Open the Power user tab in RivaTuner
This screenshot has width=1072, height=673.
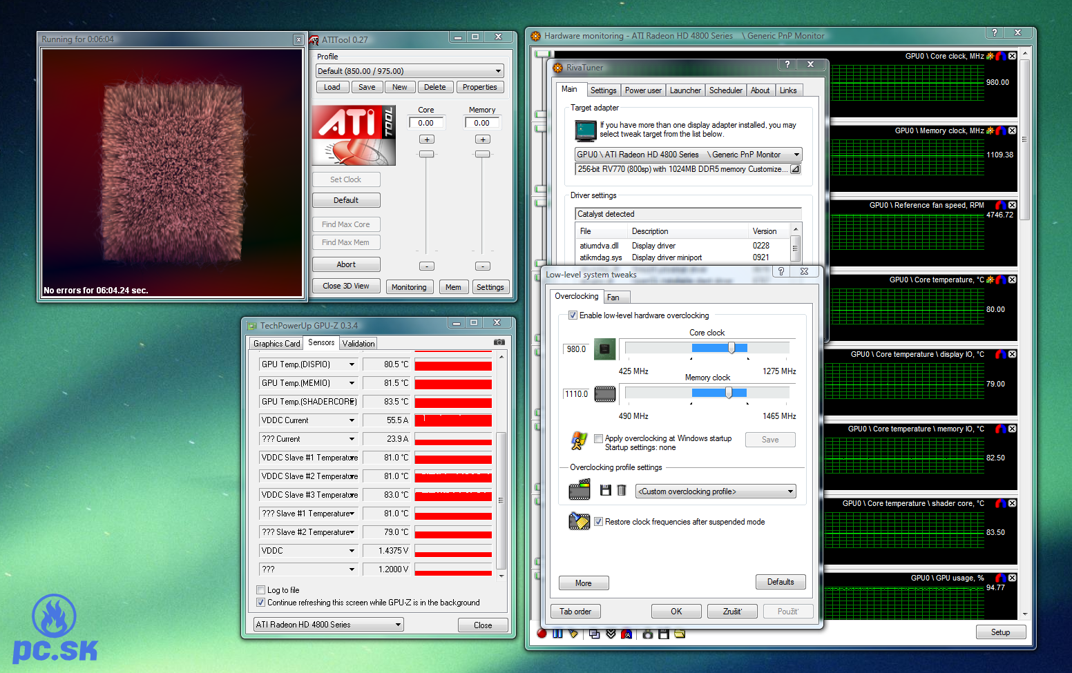(643, 90)
